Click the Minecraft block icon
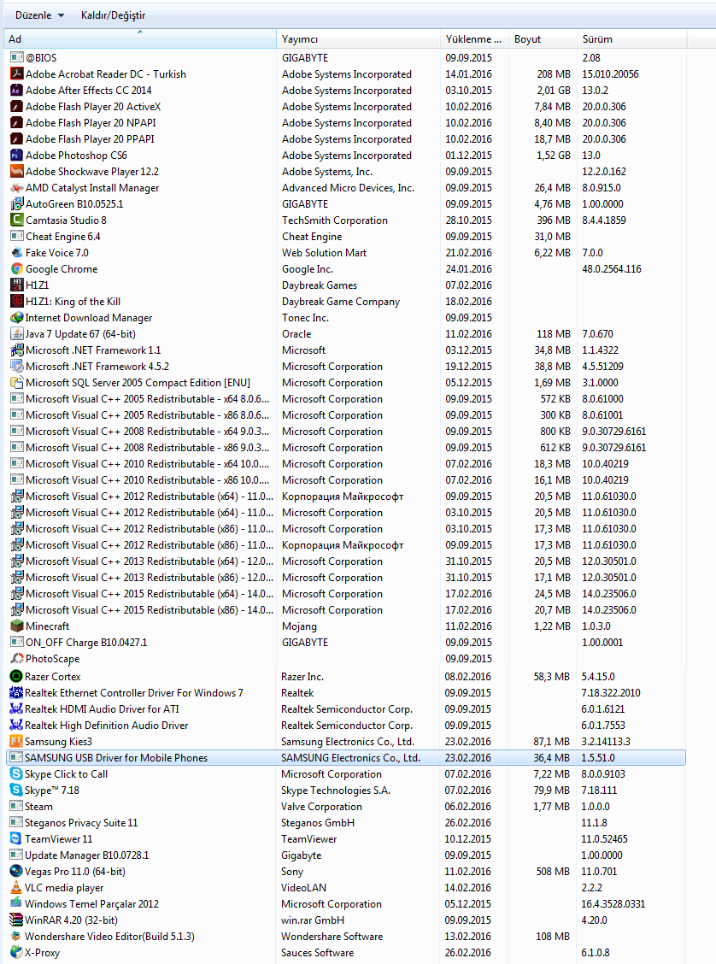 coord(16,626)
